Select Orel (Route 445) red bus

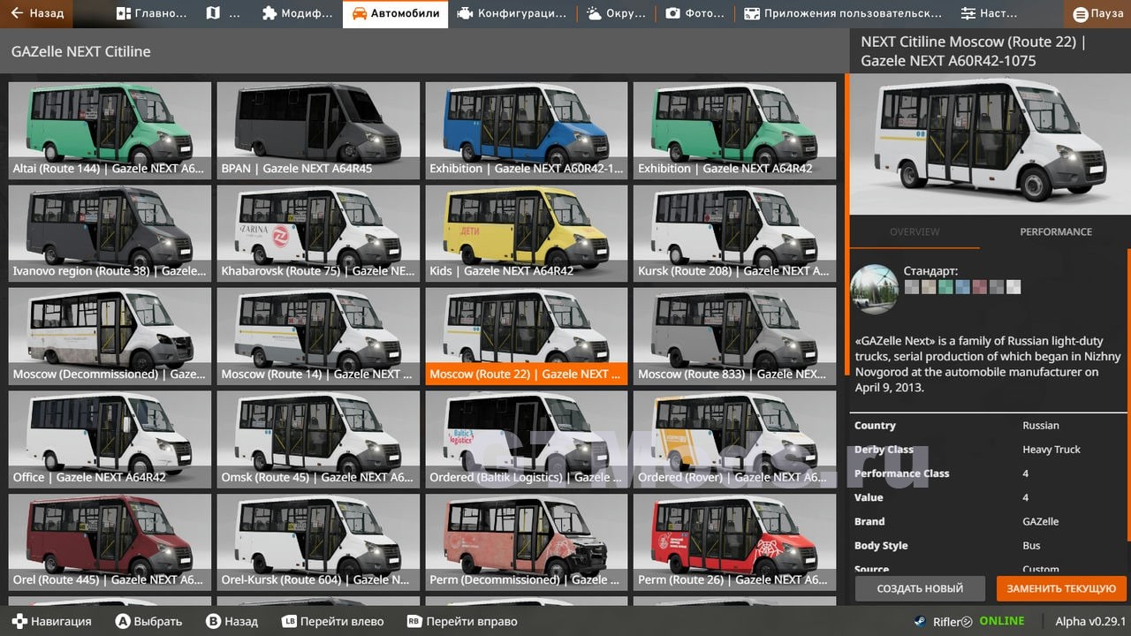coord(110,542)
